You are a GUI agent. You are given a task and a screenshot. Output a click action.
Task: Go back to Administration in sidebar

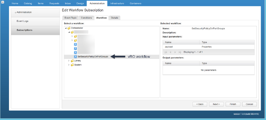pos(35,12)
